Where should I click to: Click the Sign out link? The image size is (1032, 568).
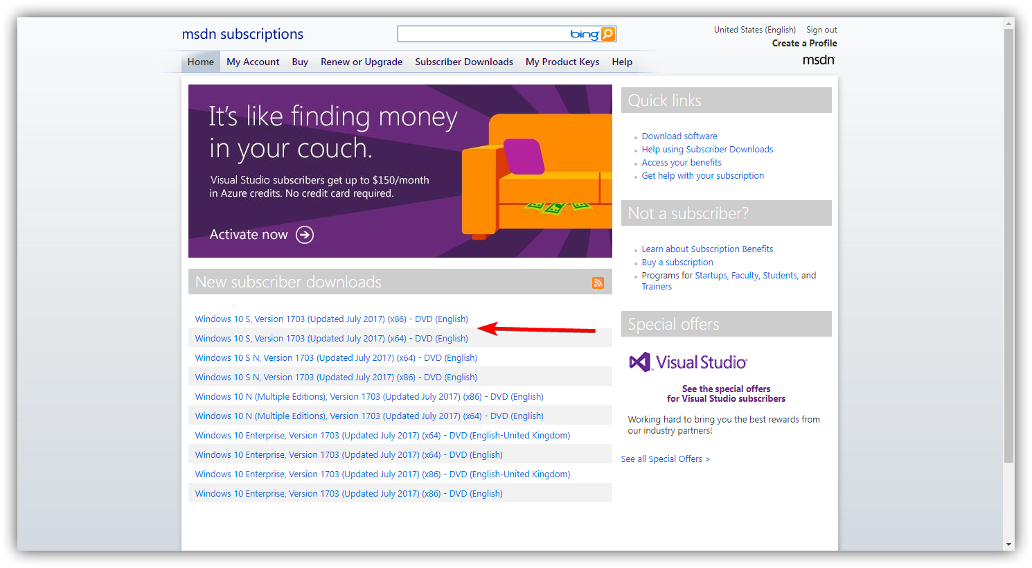click(x=821, y=30)
